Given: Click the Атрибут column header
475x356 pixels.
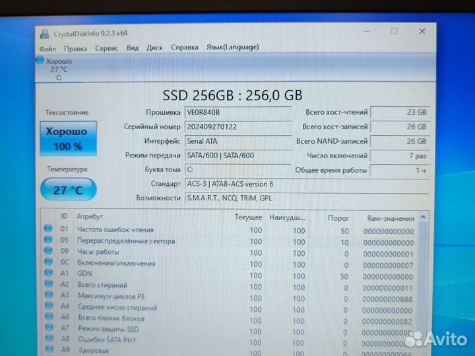Looking at the screenshot, I should pos(90,216).
